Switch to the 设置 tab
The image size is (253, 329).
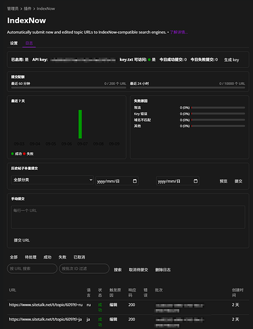[14, 43]
